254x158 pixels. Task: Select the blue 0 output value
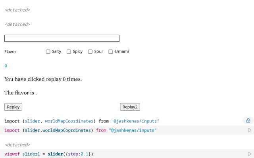tap(6, 66)
